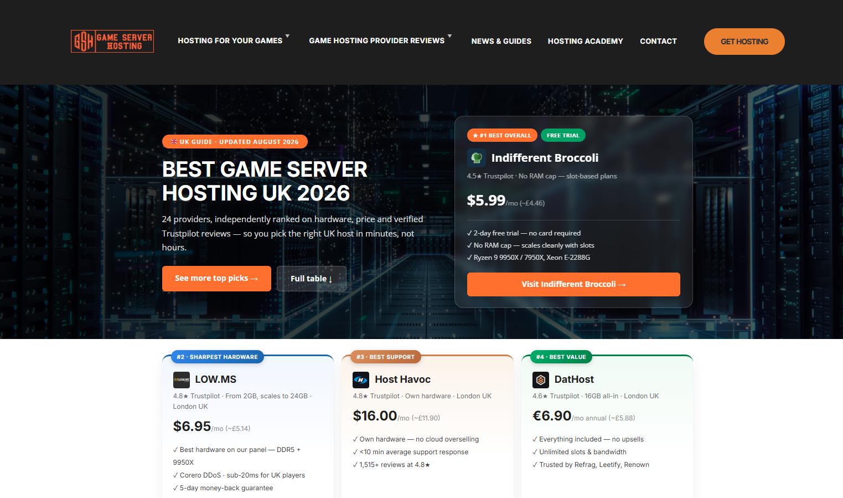Click the Best Game Server Hosting UK 2026 heading
The image size is (843, 498).
[x=265, y=181]
